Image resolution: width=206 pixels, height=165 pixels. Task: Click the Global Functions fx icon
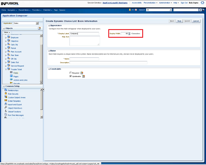(x=6, y=112)
